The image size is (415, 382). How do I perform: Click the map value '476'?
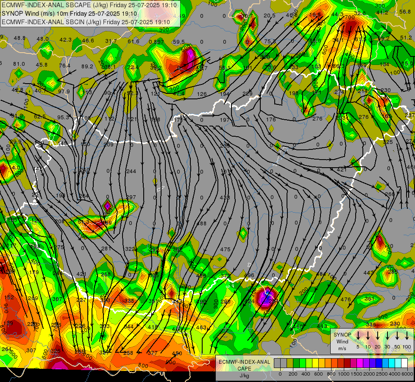coord(345,299)
